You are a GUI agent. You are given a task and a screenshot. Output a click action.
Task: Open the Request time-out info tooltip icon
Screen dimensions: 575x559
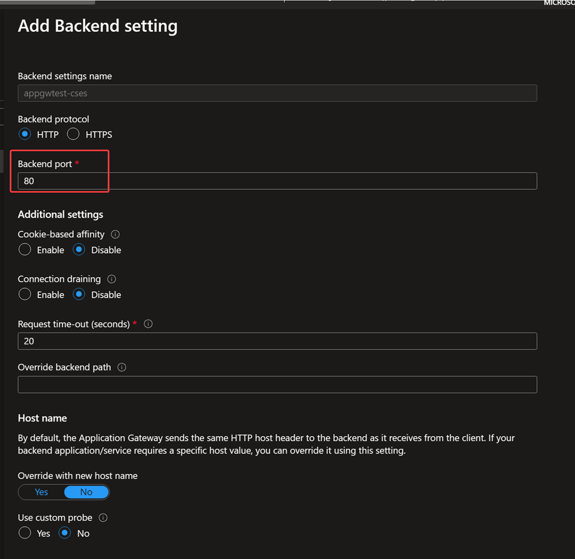tap(148, 324)
